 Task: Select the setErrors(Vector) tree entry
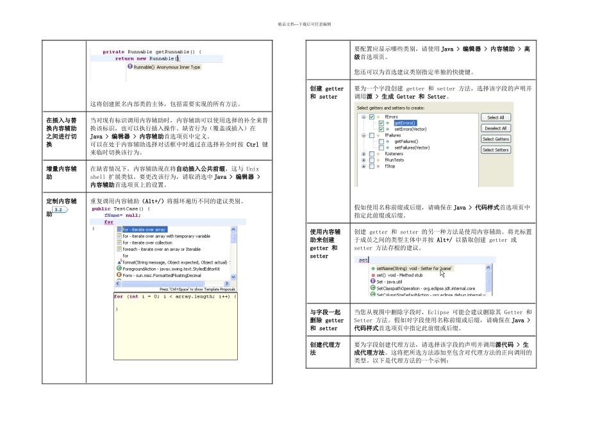click(410, 130)
